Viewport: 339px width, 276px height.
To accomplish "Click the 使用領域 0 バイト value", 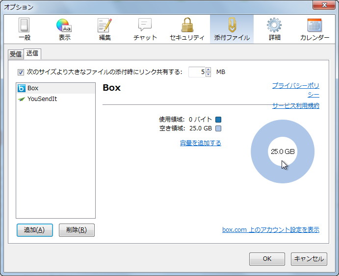I will click(200, 120).
